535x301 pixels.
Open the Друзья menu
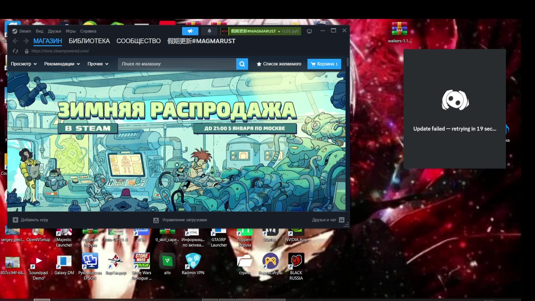tap(54, 31)
